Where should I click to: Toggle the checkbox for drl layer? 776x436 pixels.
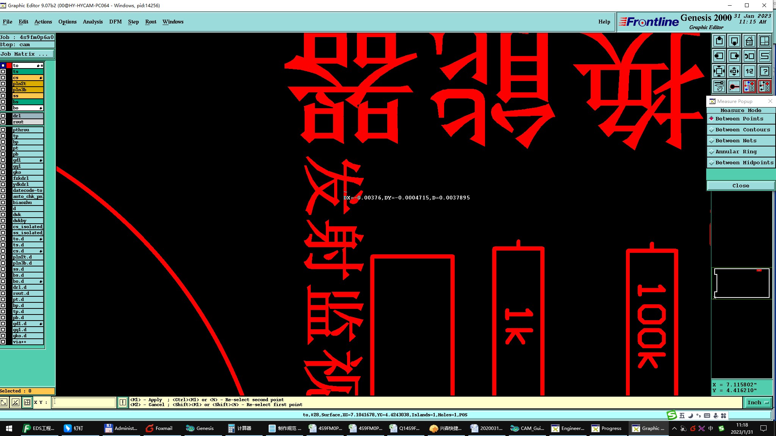click(x=3, y=116)
